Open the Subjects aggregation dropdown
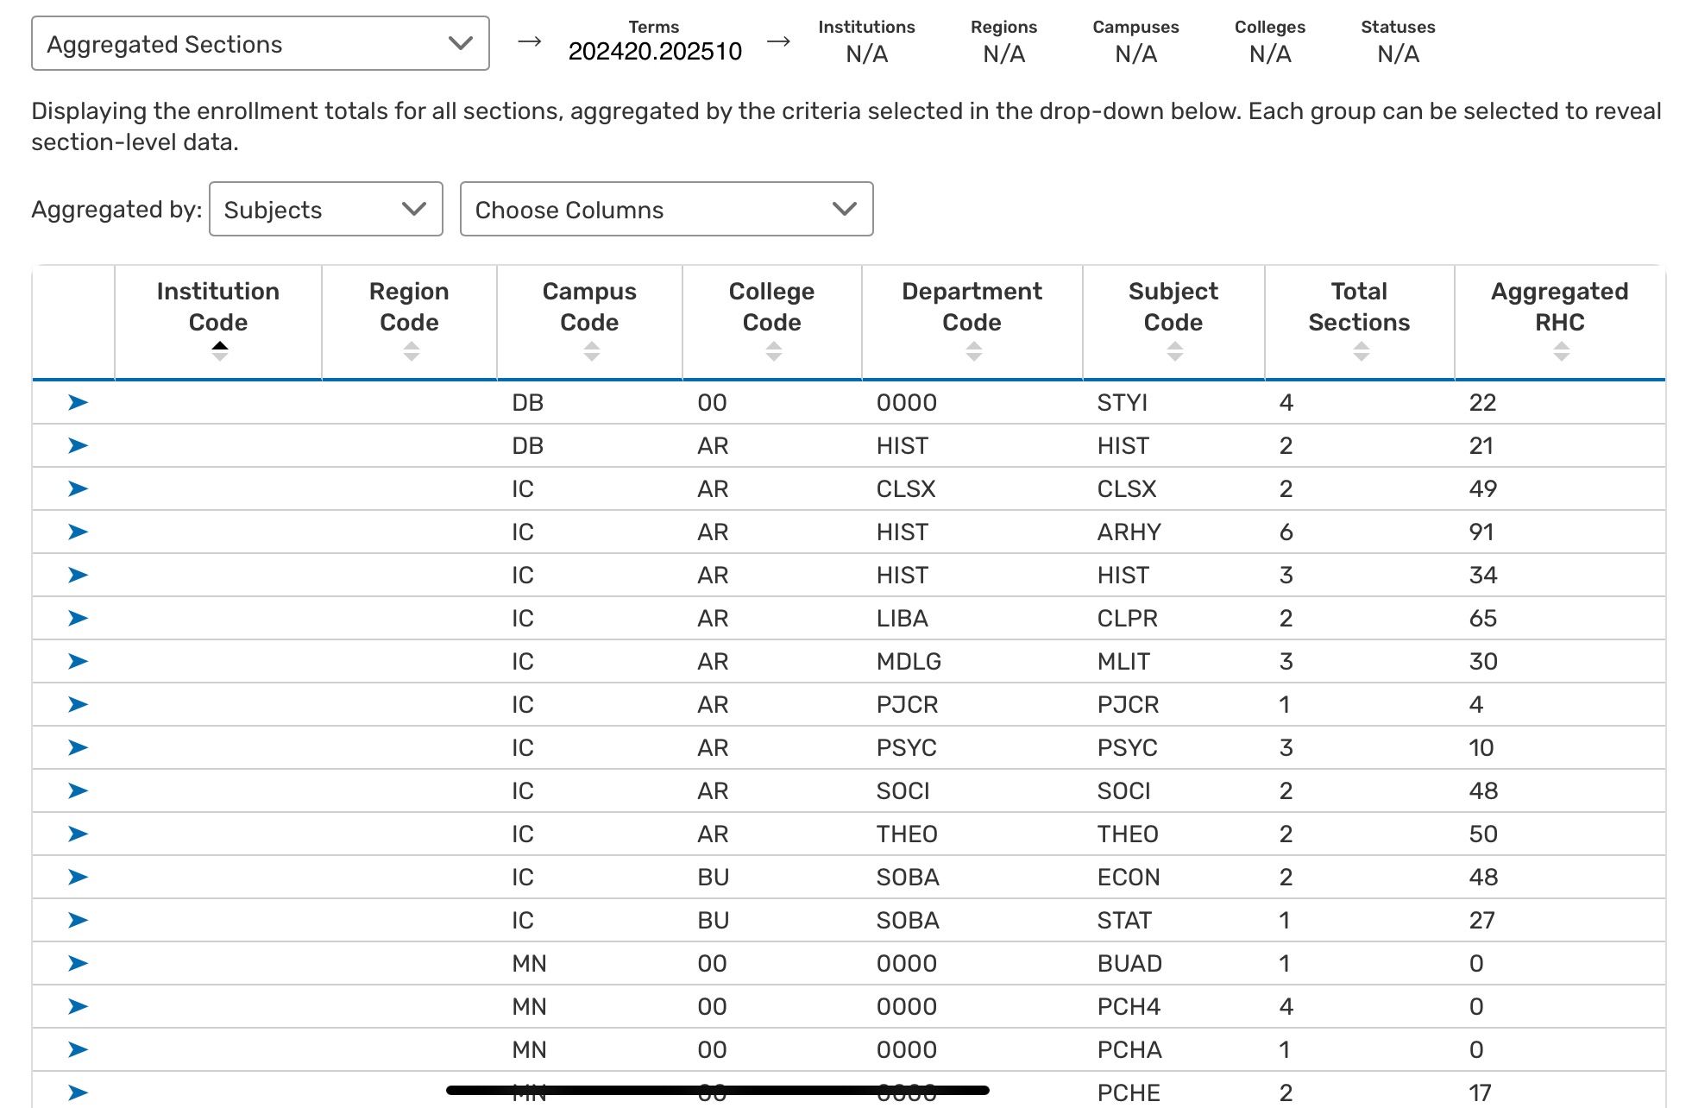Screen dimensions: 1692x1108 [x=325, y=210]
